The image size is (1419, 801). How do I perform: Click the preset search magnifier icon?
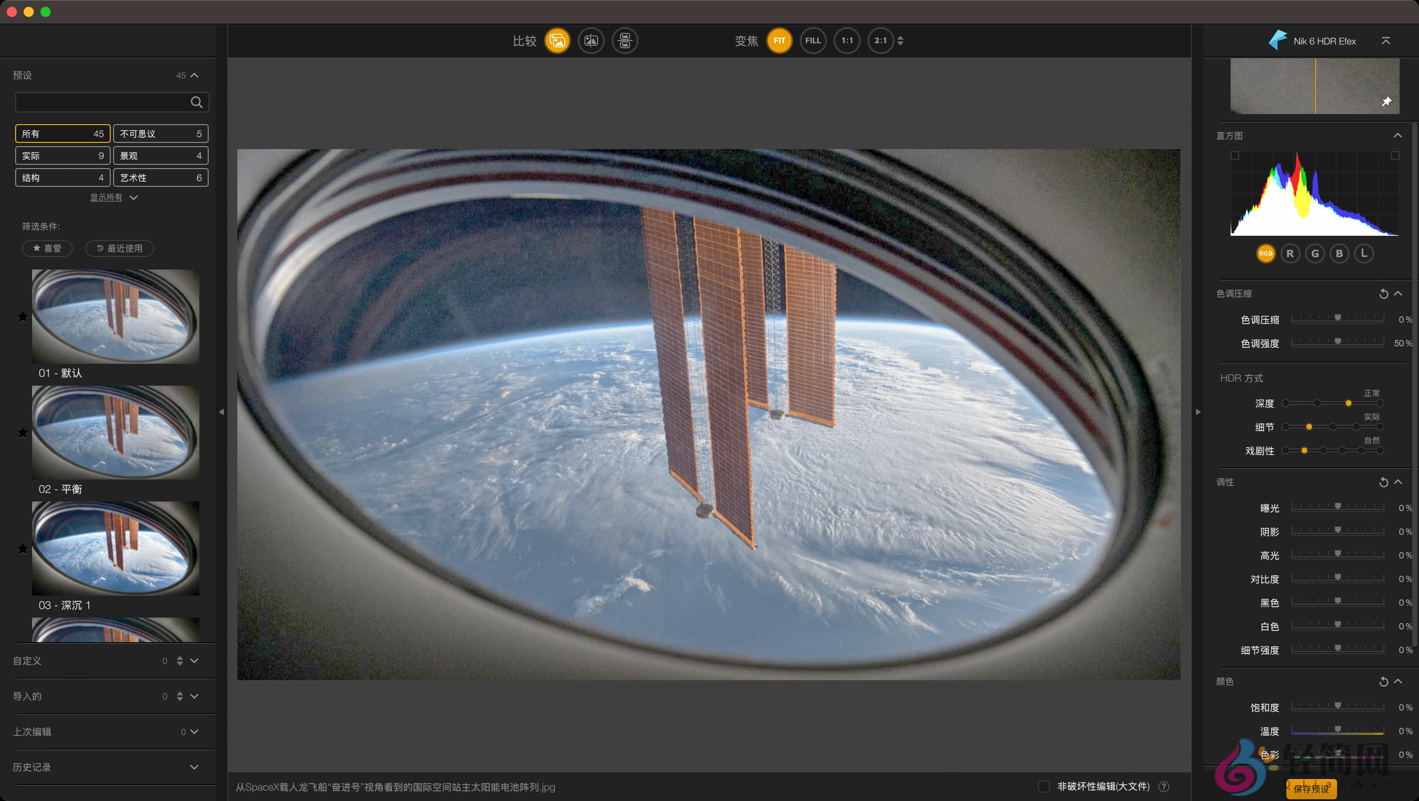[x=197, y=102]
